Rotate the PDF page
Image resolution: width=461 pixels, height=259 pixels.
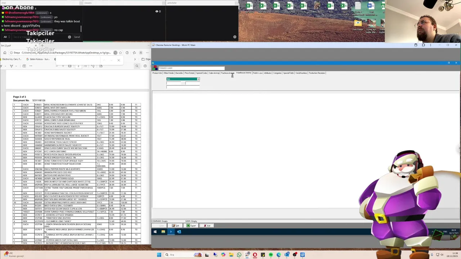tap(93, 66)
